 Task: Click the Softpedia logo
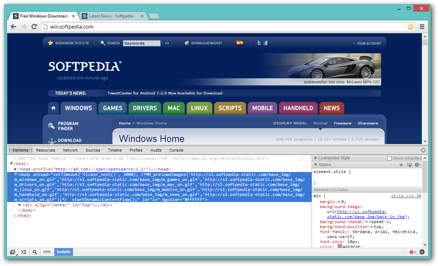(x=85, y=66)
